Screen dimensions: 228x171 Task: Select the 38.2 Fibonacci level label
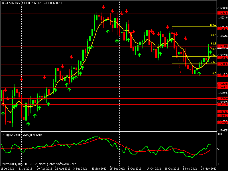[213, 55]
